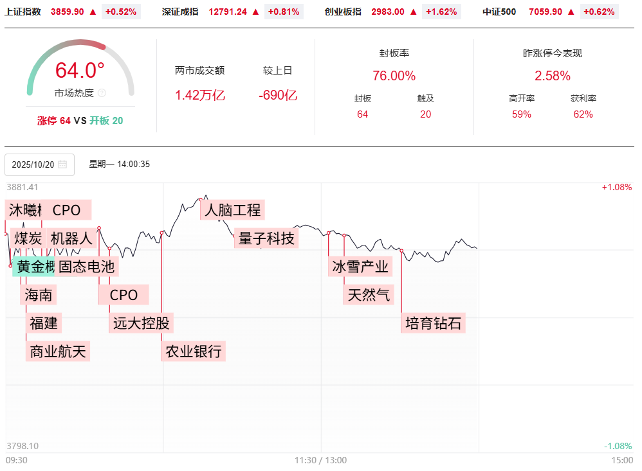Click the 商业航天 chart label
Image resolution: width=642 pixels, height=471 pixels.
59,351
